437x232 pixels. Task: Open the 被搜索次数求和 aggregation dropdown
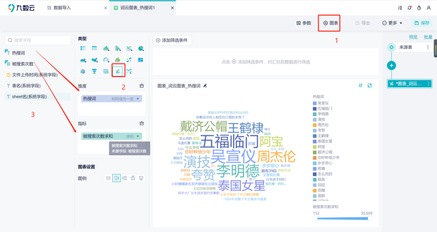138,137
